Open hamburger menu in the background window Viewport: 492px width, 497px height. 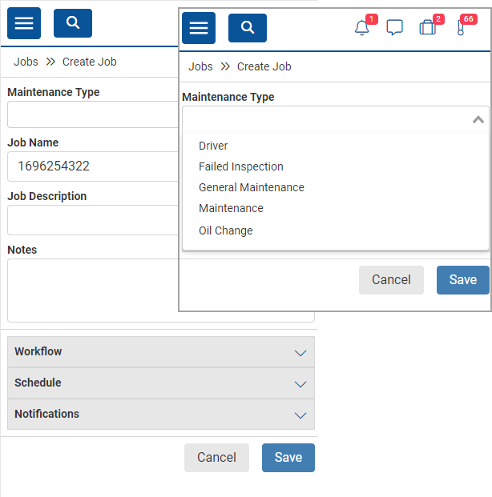[24, 23]
